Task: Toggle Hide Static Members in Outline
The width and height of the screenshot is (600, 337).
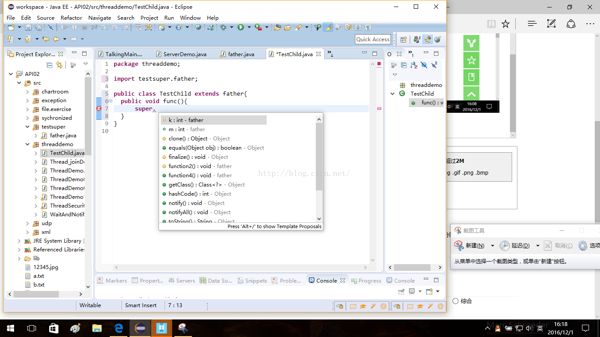Action: [x=434, y=65]
